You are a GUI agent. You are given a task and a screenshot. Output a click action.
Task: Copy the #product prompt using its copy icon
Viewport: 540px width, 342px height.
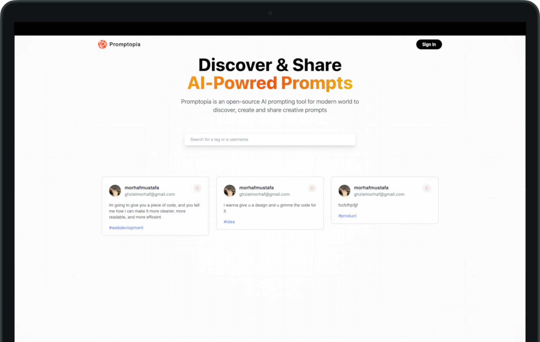(x=427, y=188)
